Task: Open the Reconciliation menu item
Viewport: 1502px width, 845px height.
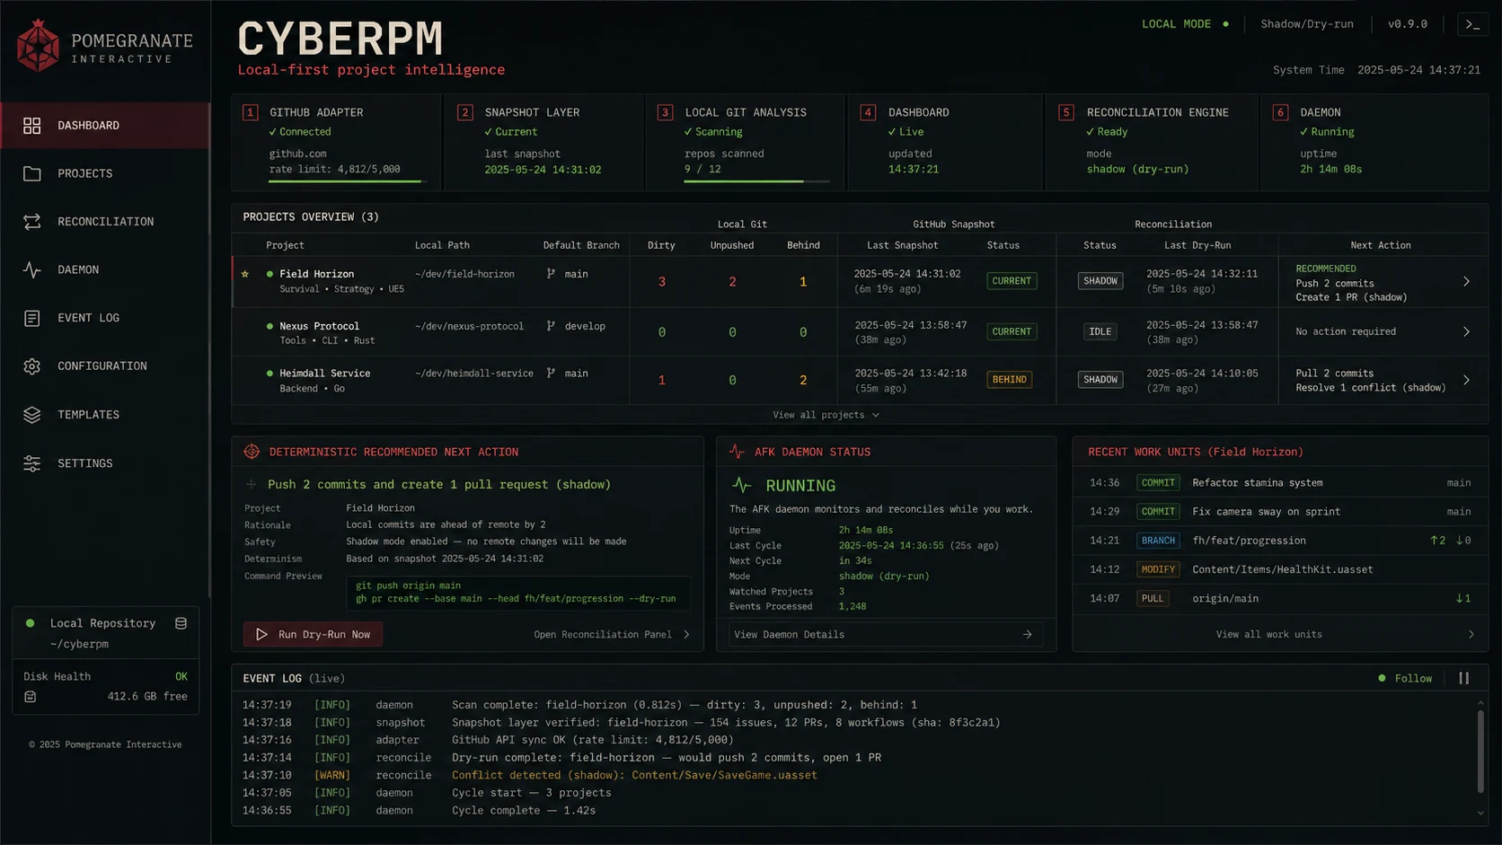Action: click(x=105, y=222)
